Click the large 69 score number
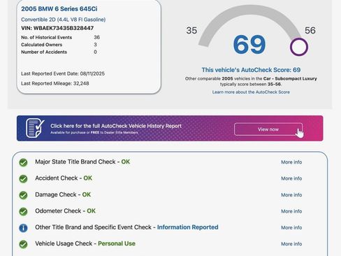This screenshot has height=256, width=341. [249, 44]
